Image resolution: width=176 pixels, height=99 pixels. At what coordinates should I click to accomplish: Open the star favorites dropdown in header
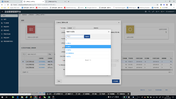tap(157, 12)
